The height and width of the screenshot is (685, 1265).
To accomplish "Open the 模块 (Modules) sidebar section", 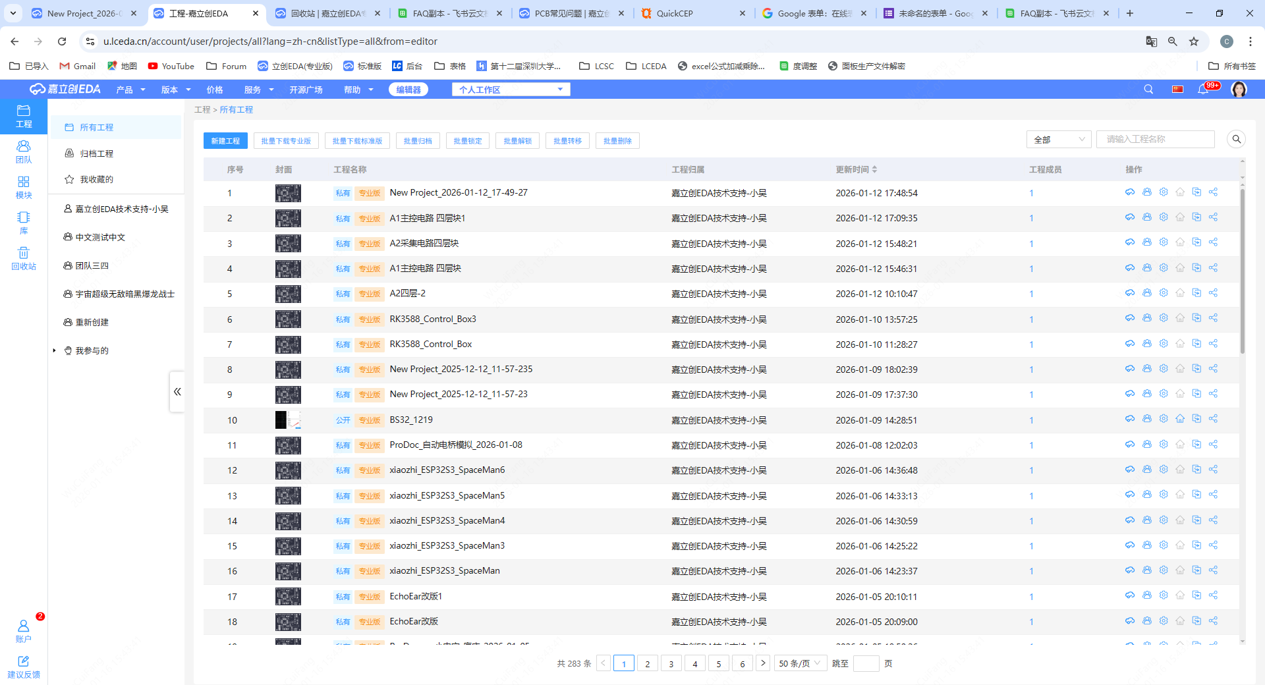I will click(x=24, y=187).
